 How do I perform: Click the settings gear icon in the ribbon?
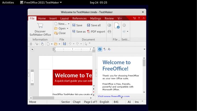click(x=124, y=25)
